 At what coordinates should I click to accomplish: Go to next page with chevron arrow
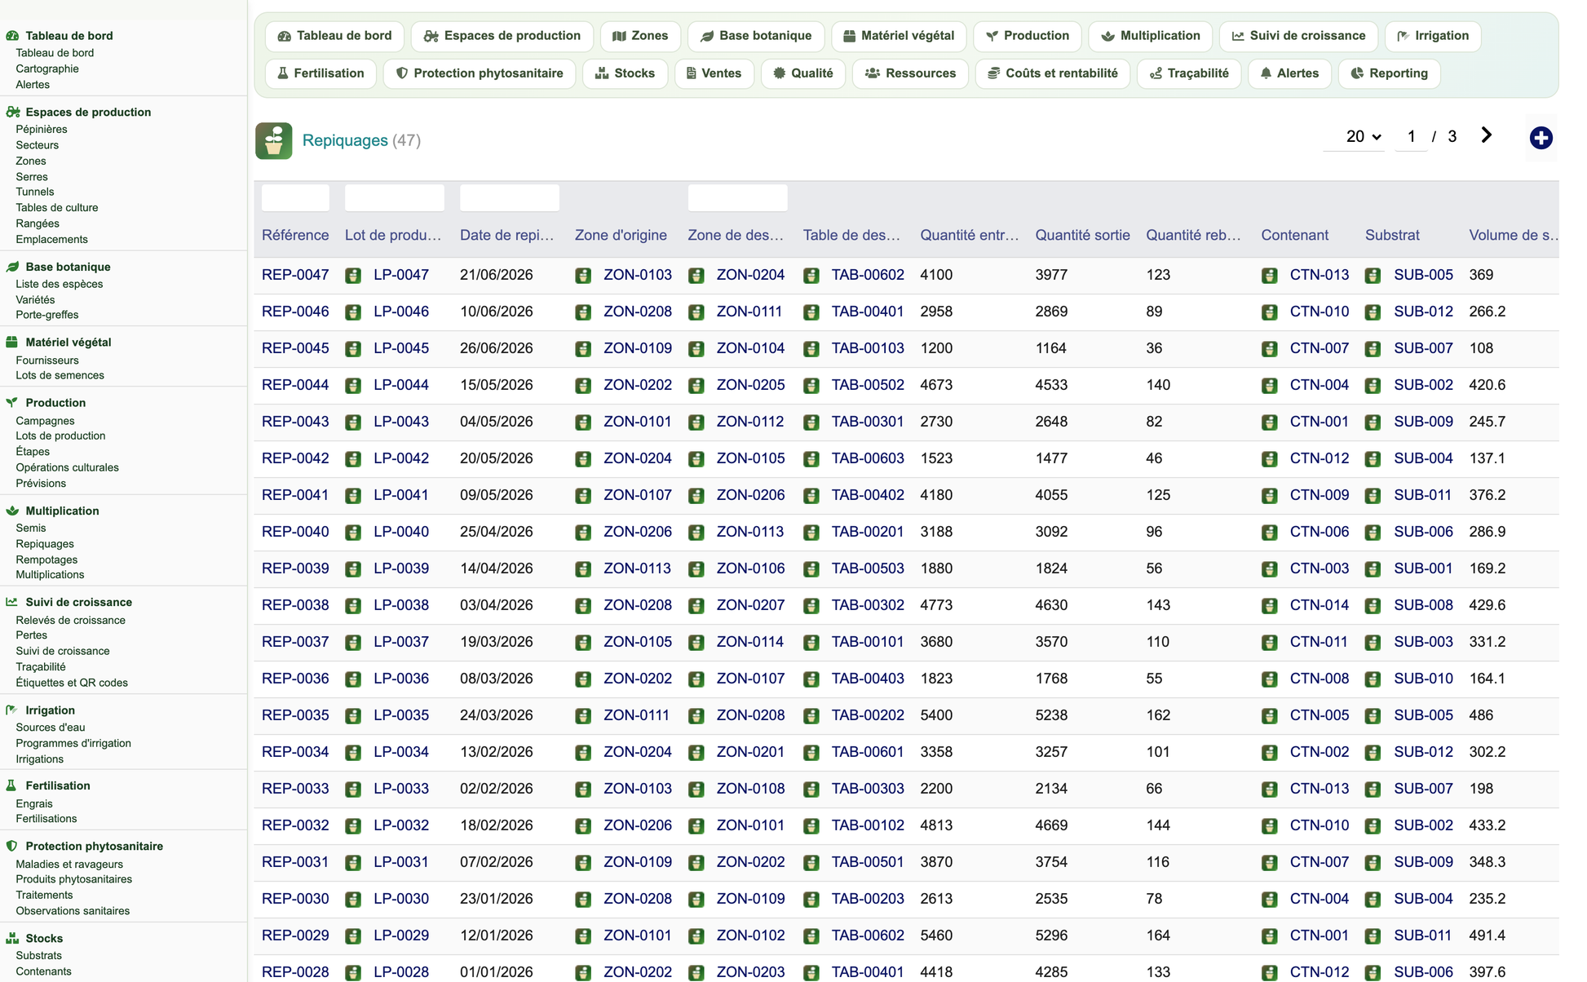pos(1487,135)
